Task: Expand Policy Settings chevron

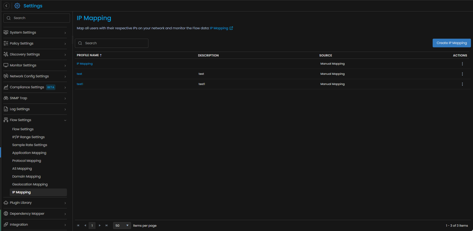Action: tap(65, 44)
